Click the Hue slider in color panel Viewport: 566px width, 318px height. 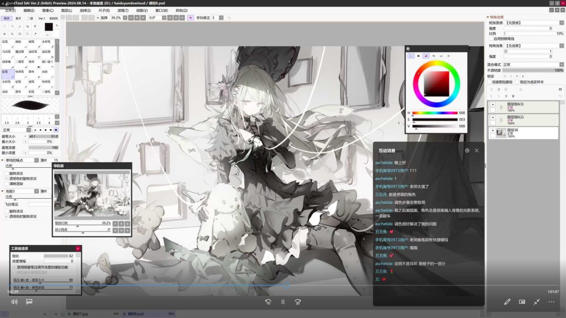click(435, 113)
